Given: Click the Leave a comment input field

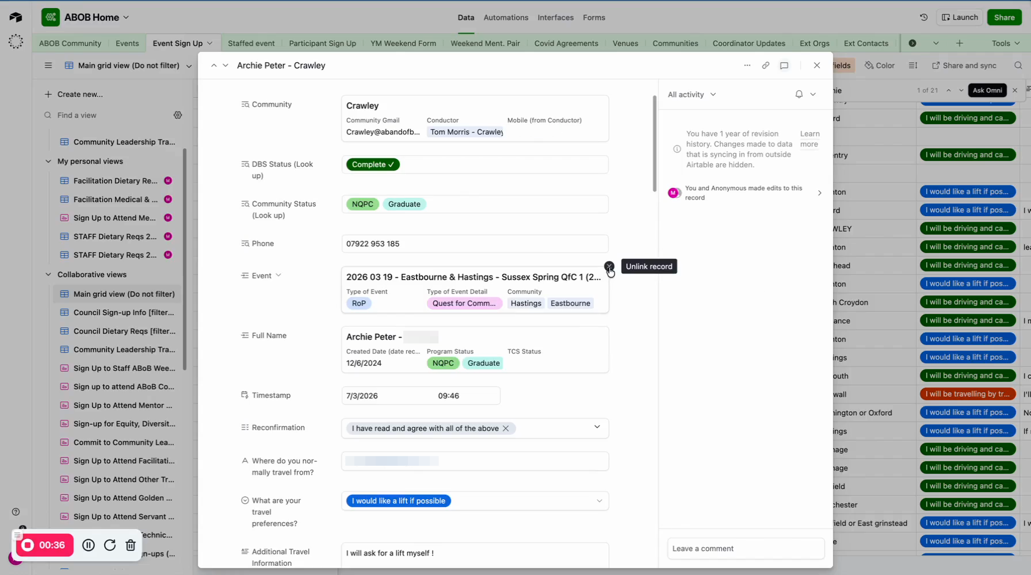Looking at the screenshot, I should pos(746,549).
